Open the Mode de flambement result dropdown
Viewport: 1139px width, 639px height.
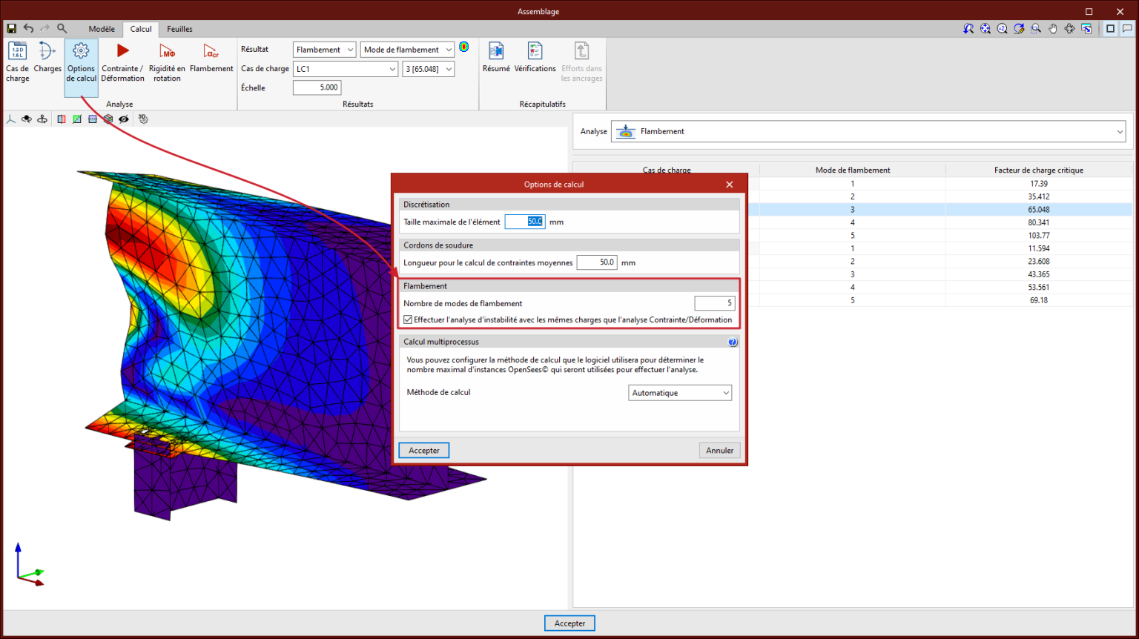[407, 50]
